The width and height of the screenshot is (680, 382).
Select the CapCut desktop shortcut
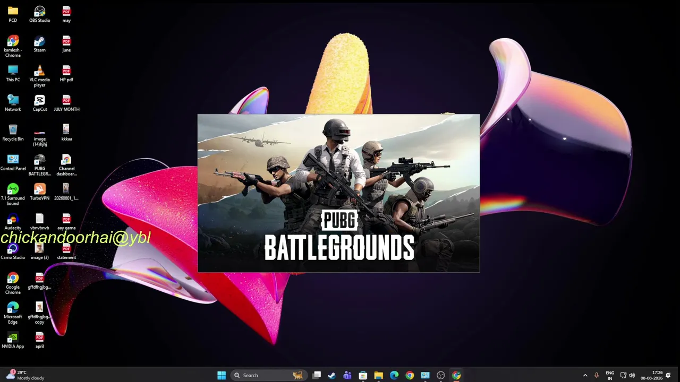pyautogui.click(x=39, y=103)
